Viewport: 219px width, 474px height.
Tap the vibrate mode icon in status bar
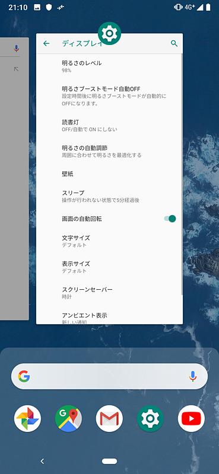(178, 7)
